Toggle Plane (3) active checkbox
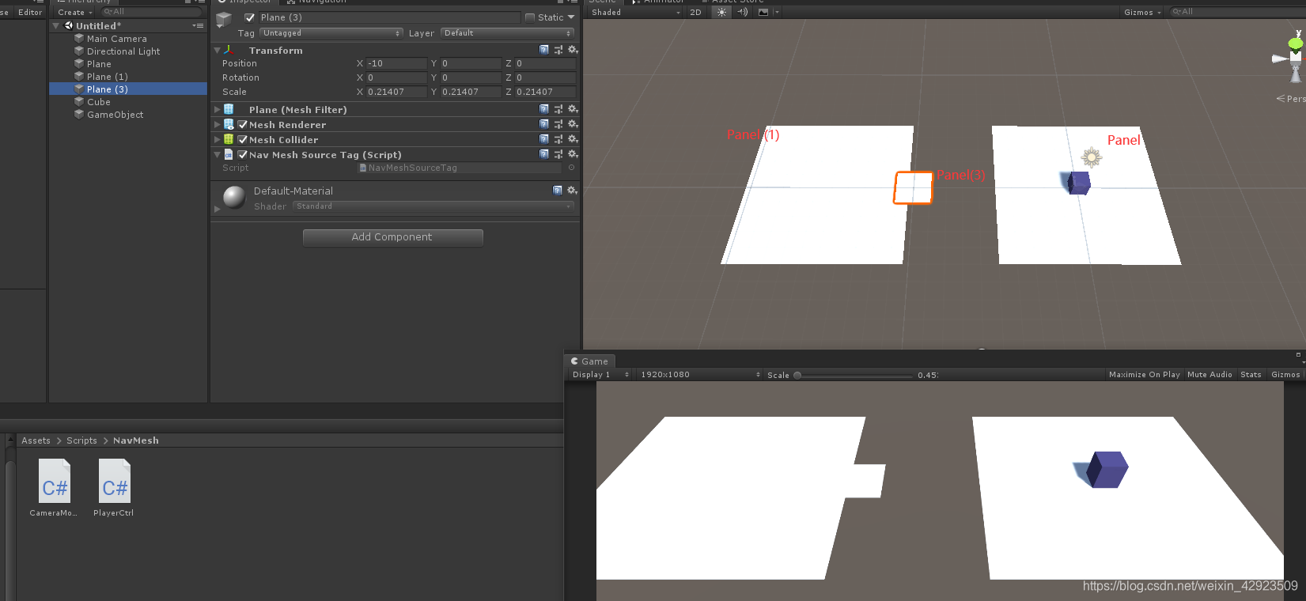1306x601 pixels. 250,17
